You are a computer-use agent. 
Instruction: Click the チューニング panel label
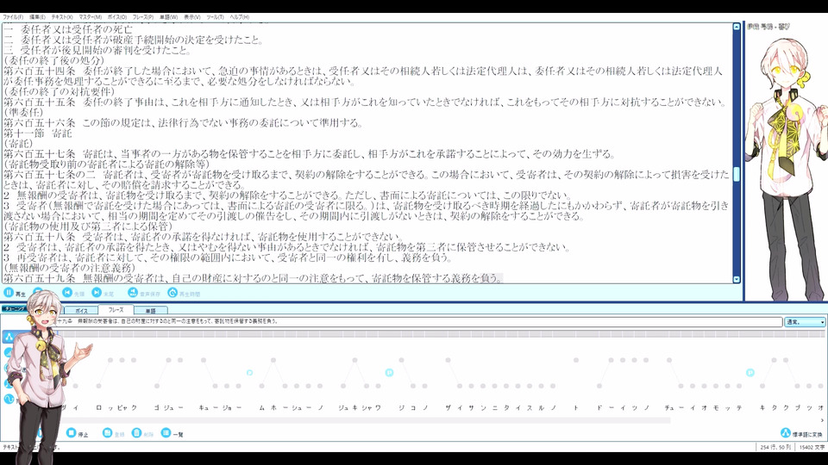click(x=15, y=309)
